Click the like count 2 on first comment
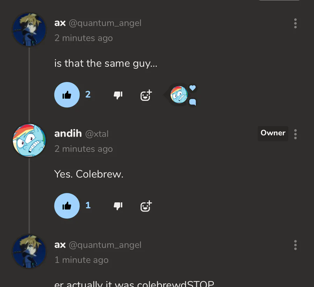Screen dimensions: 314x287 click(88, 94)
